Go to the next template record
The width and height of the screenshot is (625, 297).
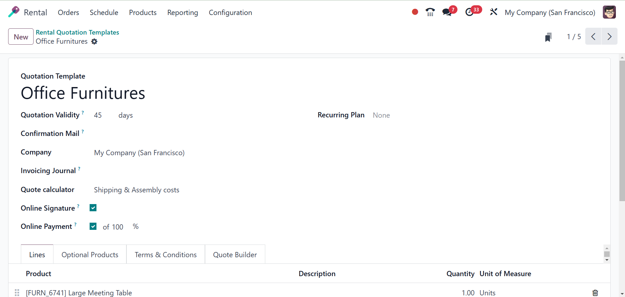point(609,37)
